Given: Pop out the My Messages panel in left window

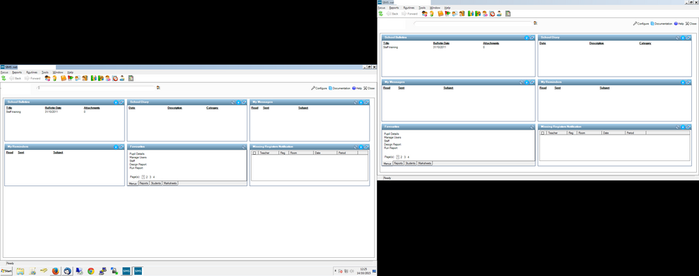Looking at the screenshot, I should (366, 102).
